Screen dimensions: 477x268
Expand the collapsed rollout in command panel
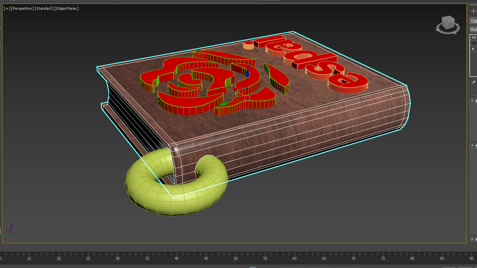(473, 239)
